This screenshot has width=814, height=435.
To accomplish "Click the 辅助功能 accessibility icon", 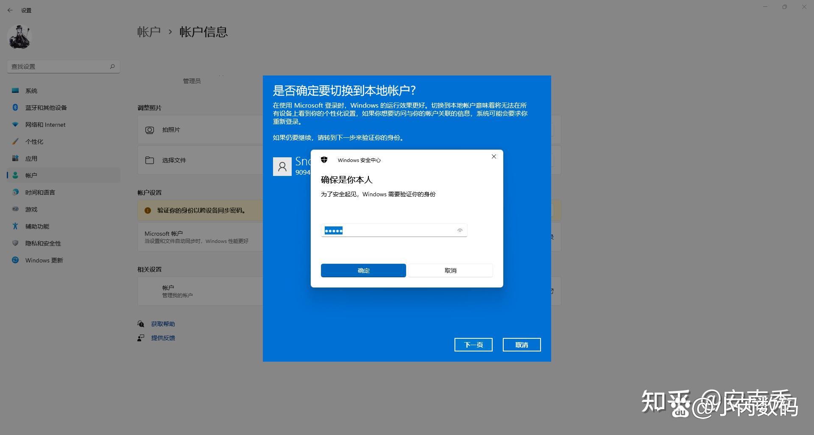I will [15, 226].
